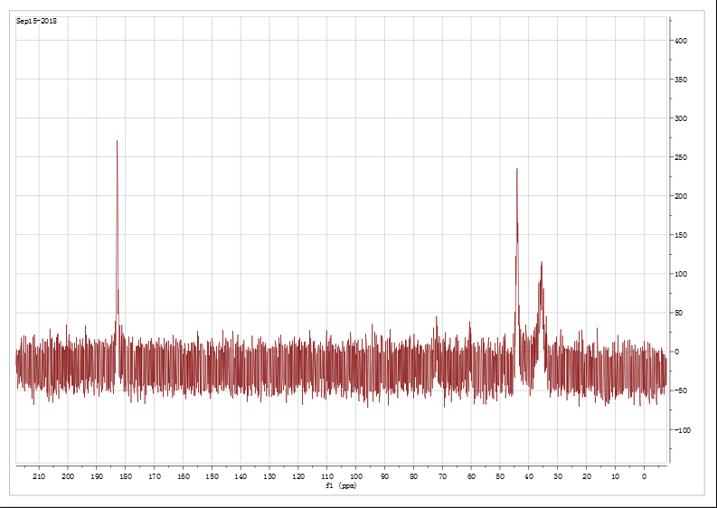Click the 100 tick label on x-axis

click(355, 476)
